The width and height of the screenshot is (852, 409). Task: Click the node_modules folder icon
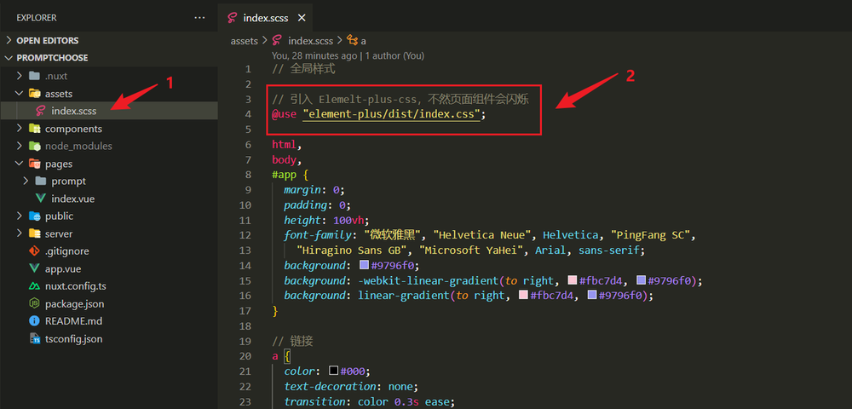[34, 146]
